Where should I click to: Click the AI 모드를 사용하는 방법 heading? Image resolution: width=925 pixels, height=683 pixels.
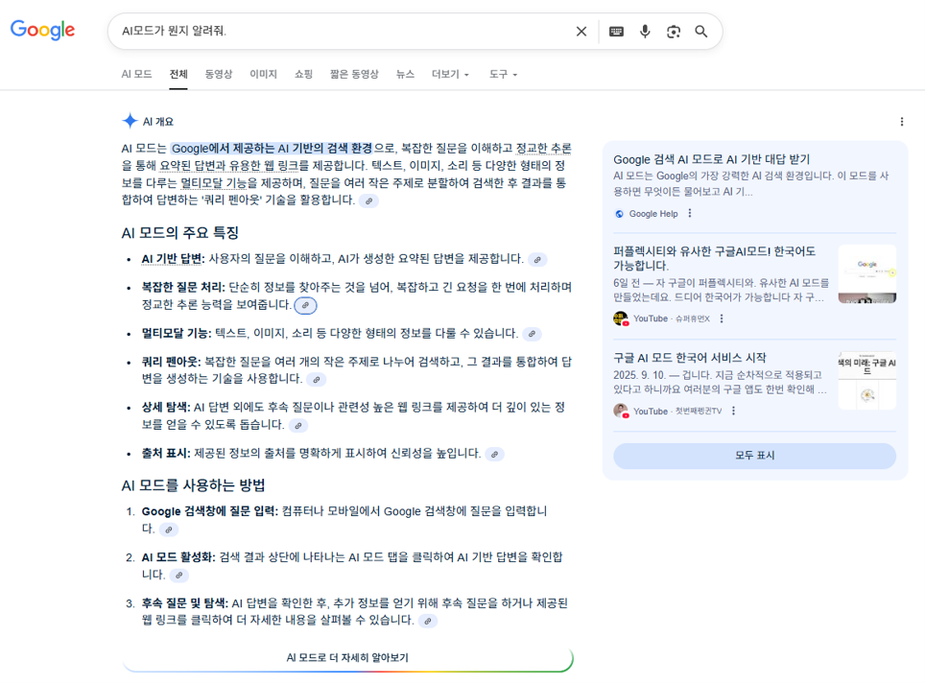point(193,485)
